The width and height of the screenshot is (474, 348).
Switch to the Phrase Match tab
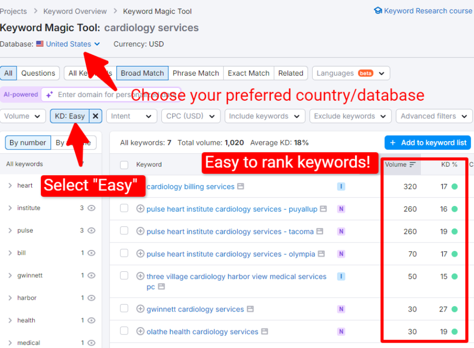tap(195, 73)
